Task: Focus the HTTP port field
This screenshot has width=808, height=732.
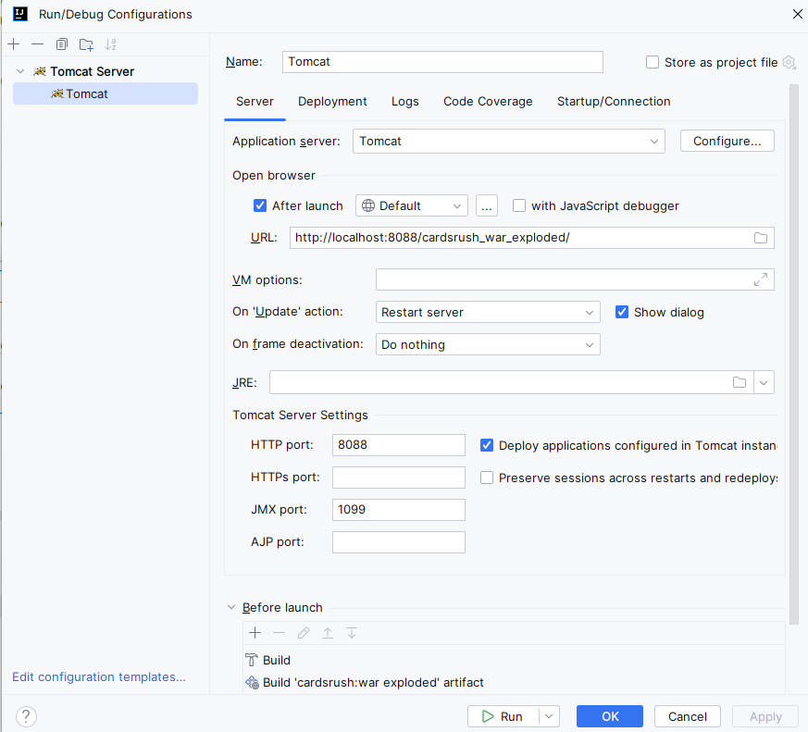Action: coord(399,445)
